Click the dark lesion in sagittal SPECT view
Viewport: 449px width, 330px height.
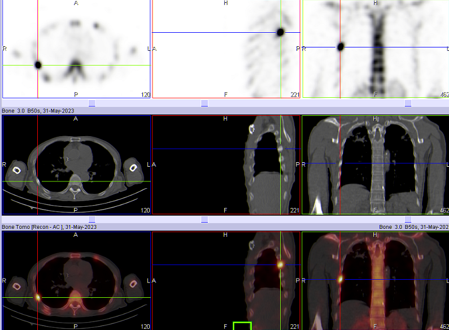pos(280,32)
